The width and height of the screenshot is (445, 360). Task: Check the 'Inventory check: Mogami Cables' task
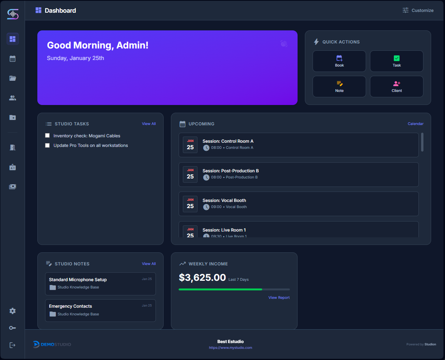point(47,135)
